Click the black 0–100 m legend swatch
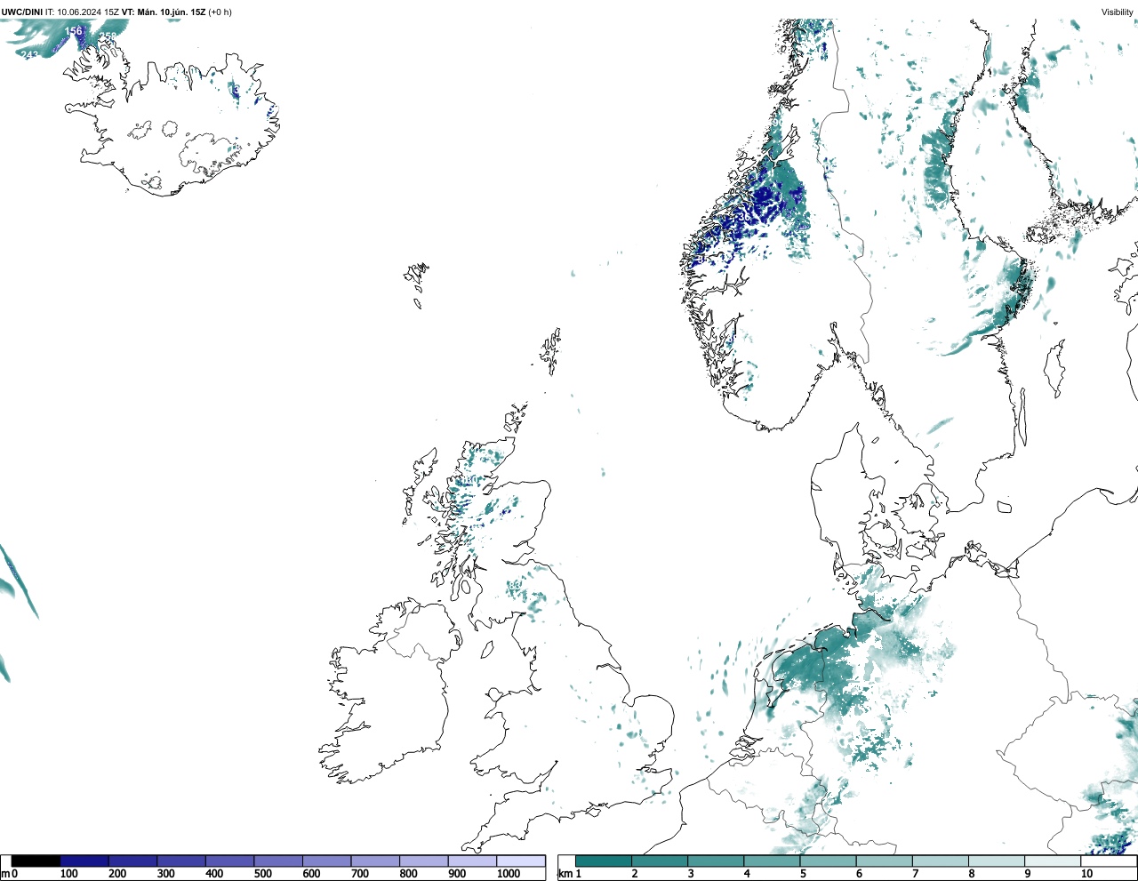This screenshot has width=1138, height=881. point(36,861)
